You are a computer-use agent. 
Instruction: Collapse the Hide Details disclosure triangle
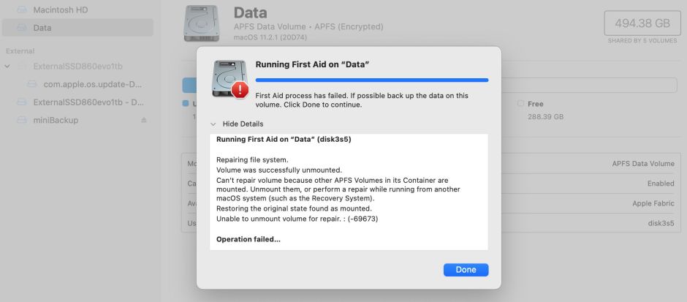(x=213, y=124)
